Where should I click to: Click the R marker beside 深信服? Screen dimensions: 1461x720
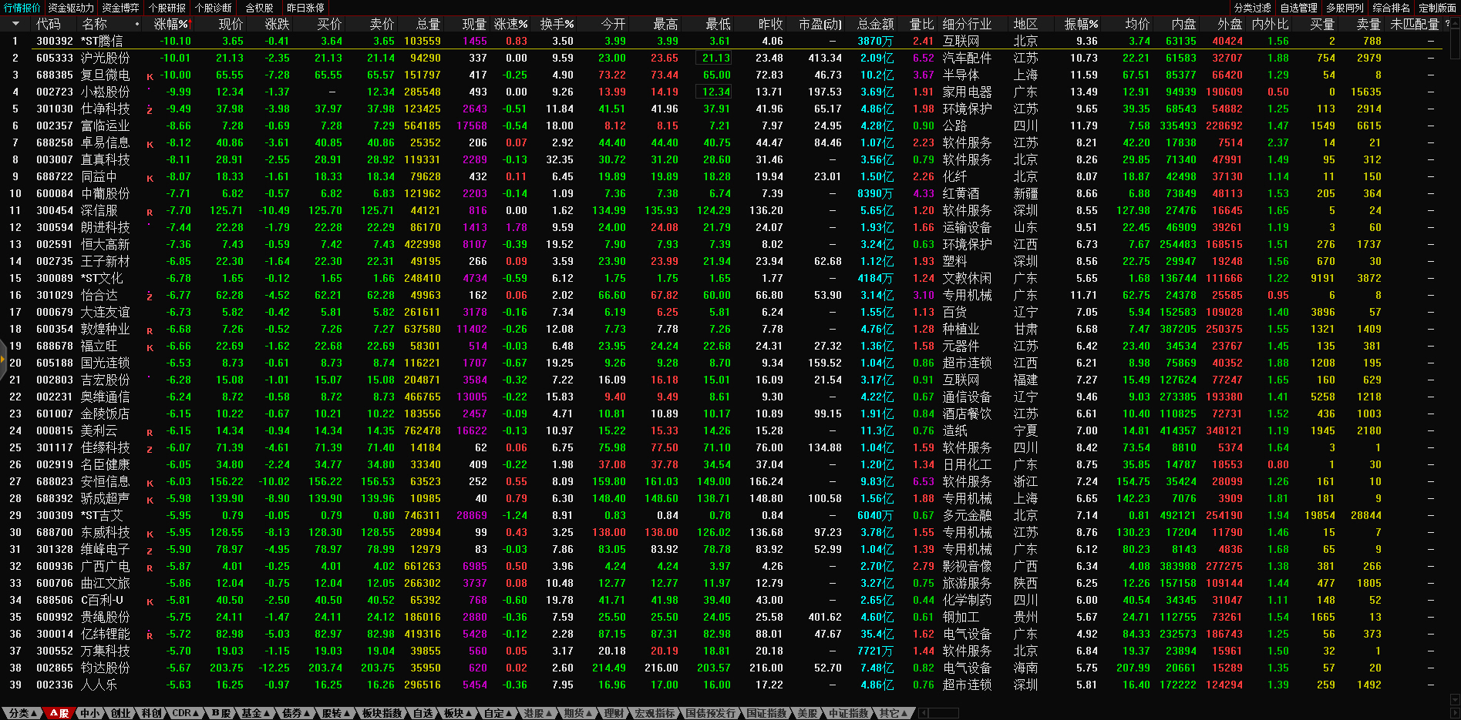pyautogui.click(x=150, y=212)
